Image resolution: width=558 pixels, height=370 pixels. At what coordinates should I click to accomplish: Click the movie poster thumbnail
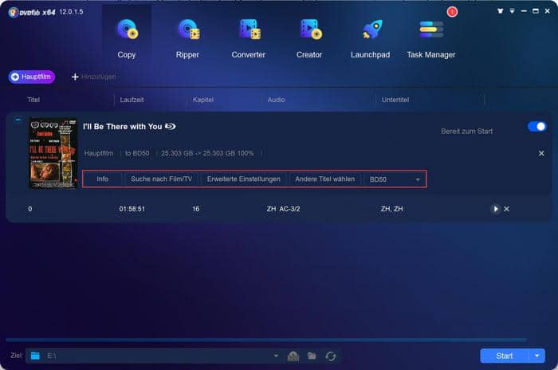tap(53, 153)
